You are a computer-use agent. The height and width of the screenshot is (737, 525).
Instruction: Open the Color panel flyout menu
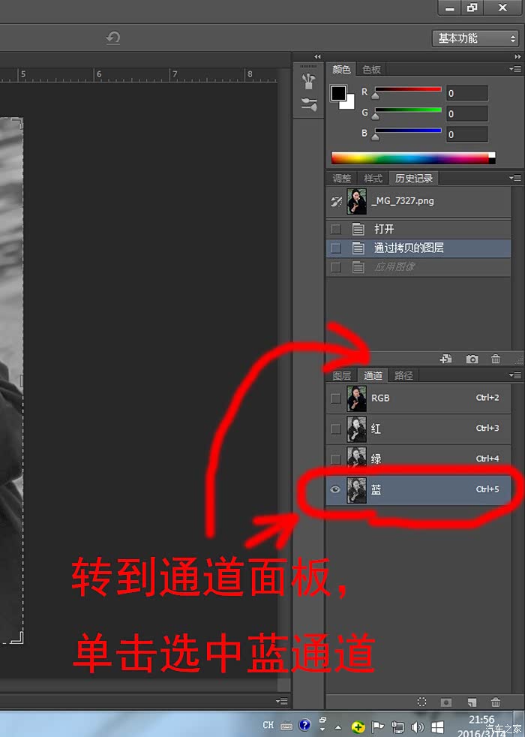(x=515, y=69)
